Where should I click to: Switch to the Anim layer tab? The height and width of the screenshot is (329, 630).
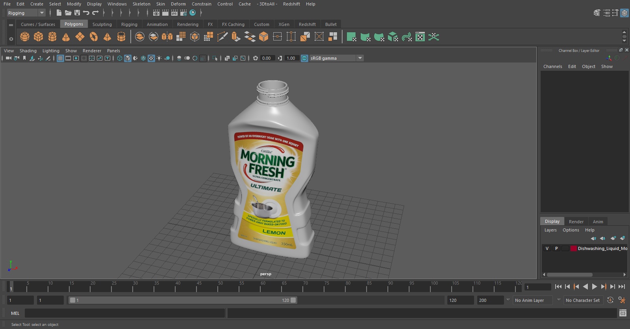(598, 222)
